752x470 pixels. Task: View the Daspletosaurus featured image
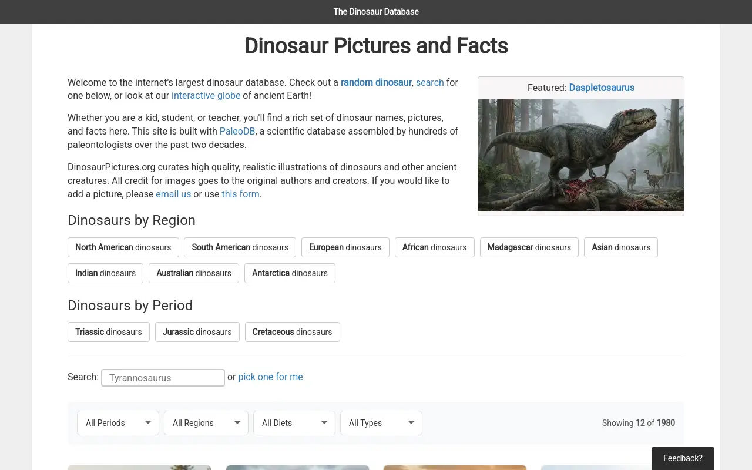(581, 155)
